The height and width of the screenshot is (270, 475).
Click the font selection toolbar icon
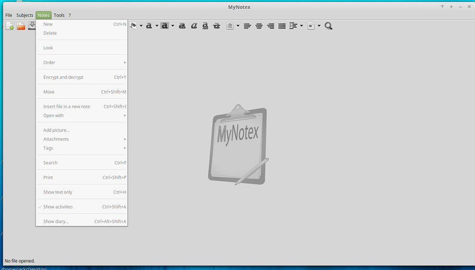click(133, 26)
